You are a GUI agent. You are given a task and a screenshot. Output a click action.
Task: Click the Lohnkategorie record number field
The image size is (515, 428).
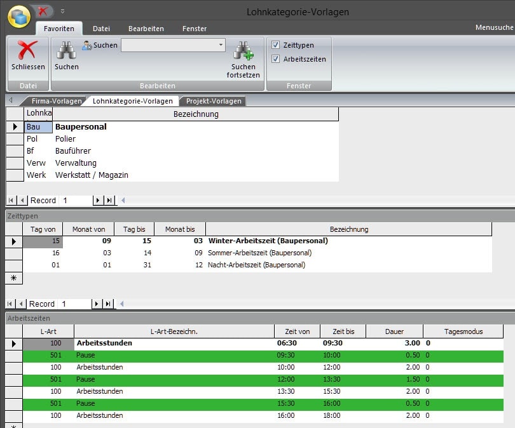[76, 201]
